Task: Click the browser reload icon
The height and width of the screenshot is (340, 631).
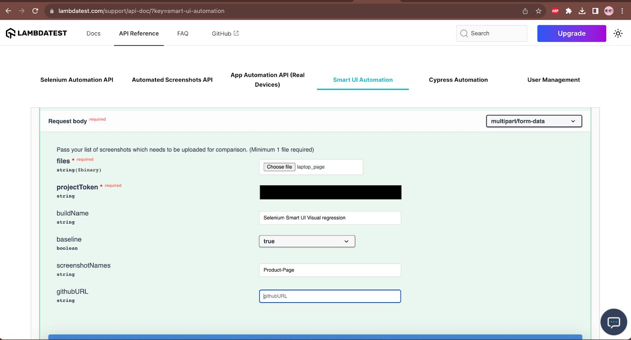Action: (x=35, y=11)
